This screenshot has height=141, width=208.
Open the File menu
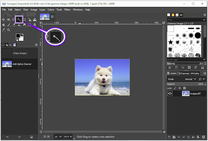coord(4,10)
